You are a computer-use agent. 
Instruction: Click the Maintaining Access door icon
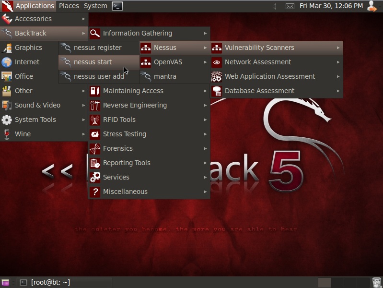[x=95, y=91]
